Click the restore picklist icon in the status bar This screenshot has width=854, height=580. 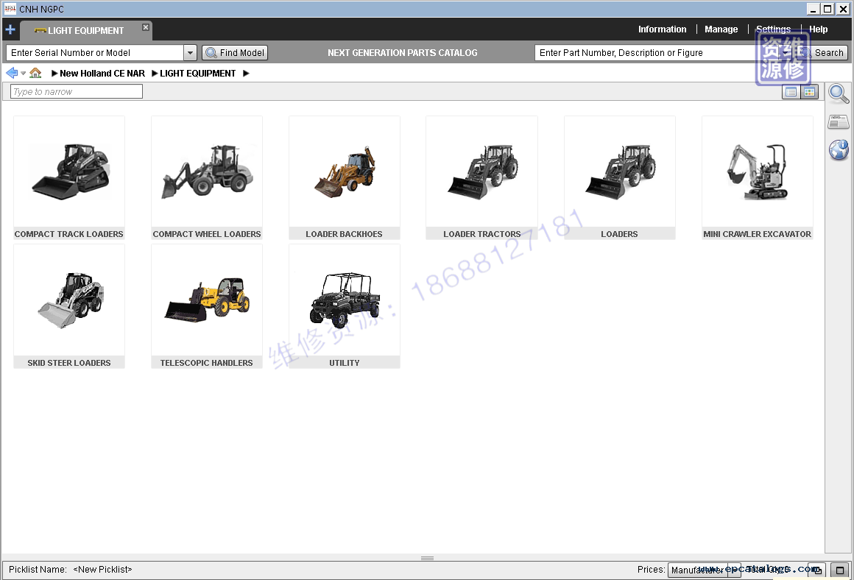point(816,570)
